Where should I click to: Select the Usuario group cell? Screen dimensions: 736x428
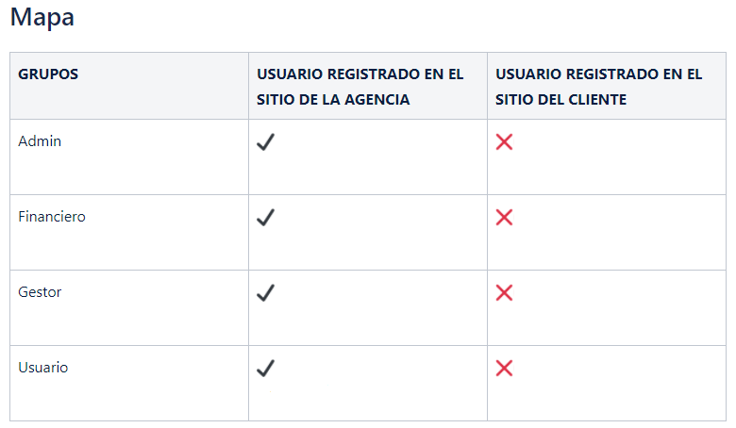tap(129, 384)
